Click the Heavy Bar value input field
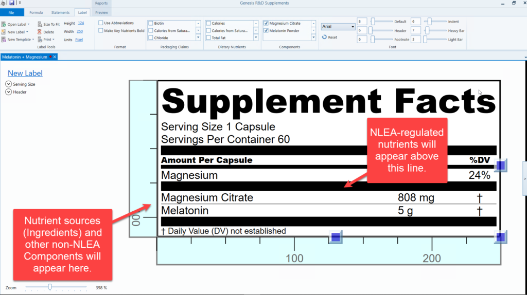This screenshot has height=295, width=527. [x=415, y=30]
